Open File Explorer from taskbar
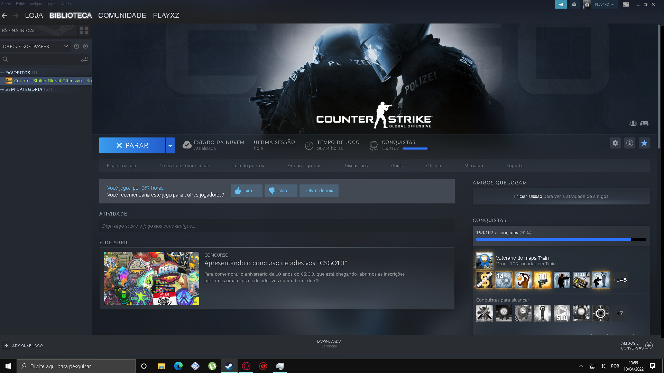The height and width of the screenshot is (373, 664). [x=161, y=366]
